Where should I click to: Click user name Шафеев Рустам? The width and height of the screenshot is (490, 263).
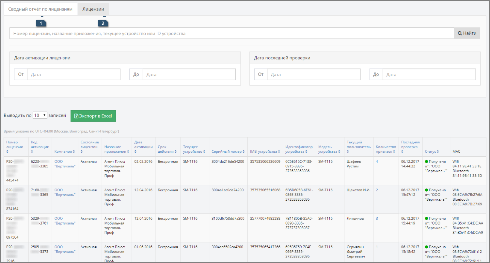[354, 164]
